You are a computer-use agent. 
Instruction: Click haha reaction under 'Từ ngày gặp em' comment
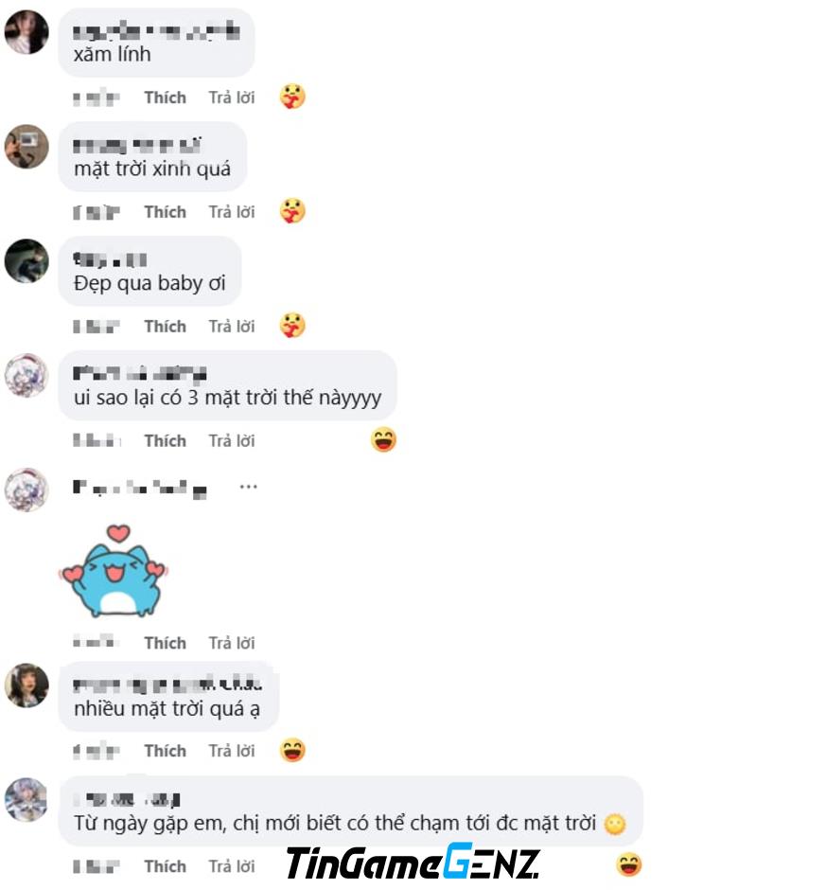point(629,865)
